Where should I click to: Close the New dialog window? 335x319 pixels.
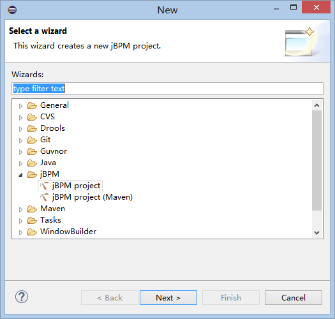point(316,8)
